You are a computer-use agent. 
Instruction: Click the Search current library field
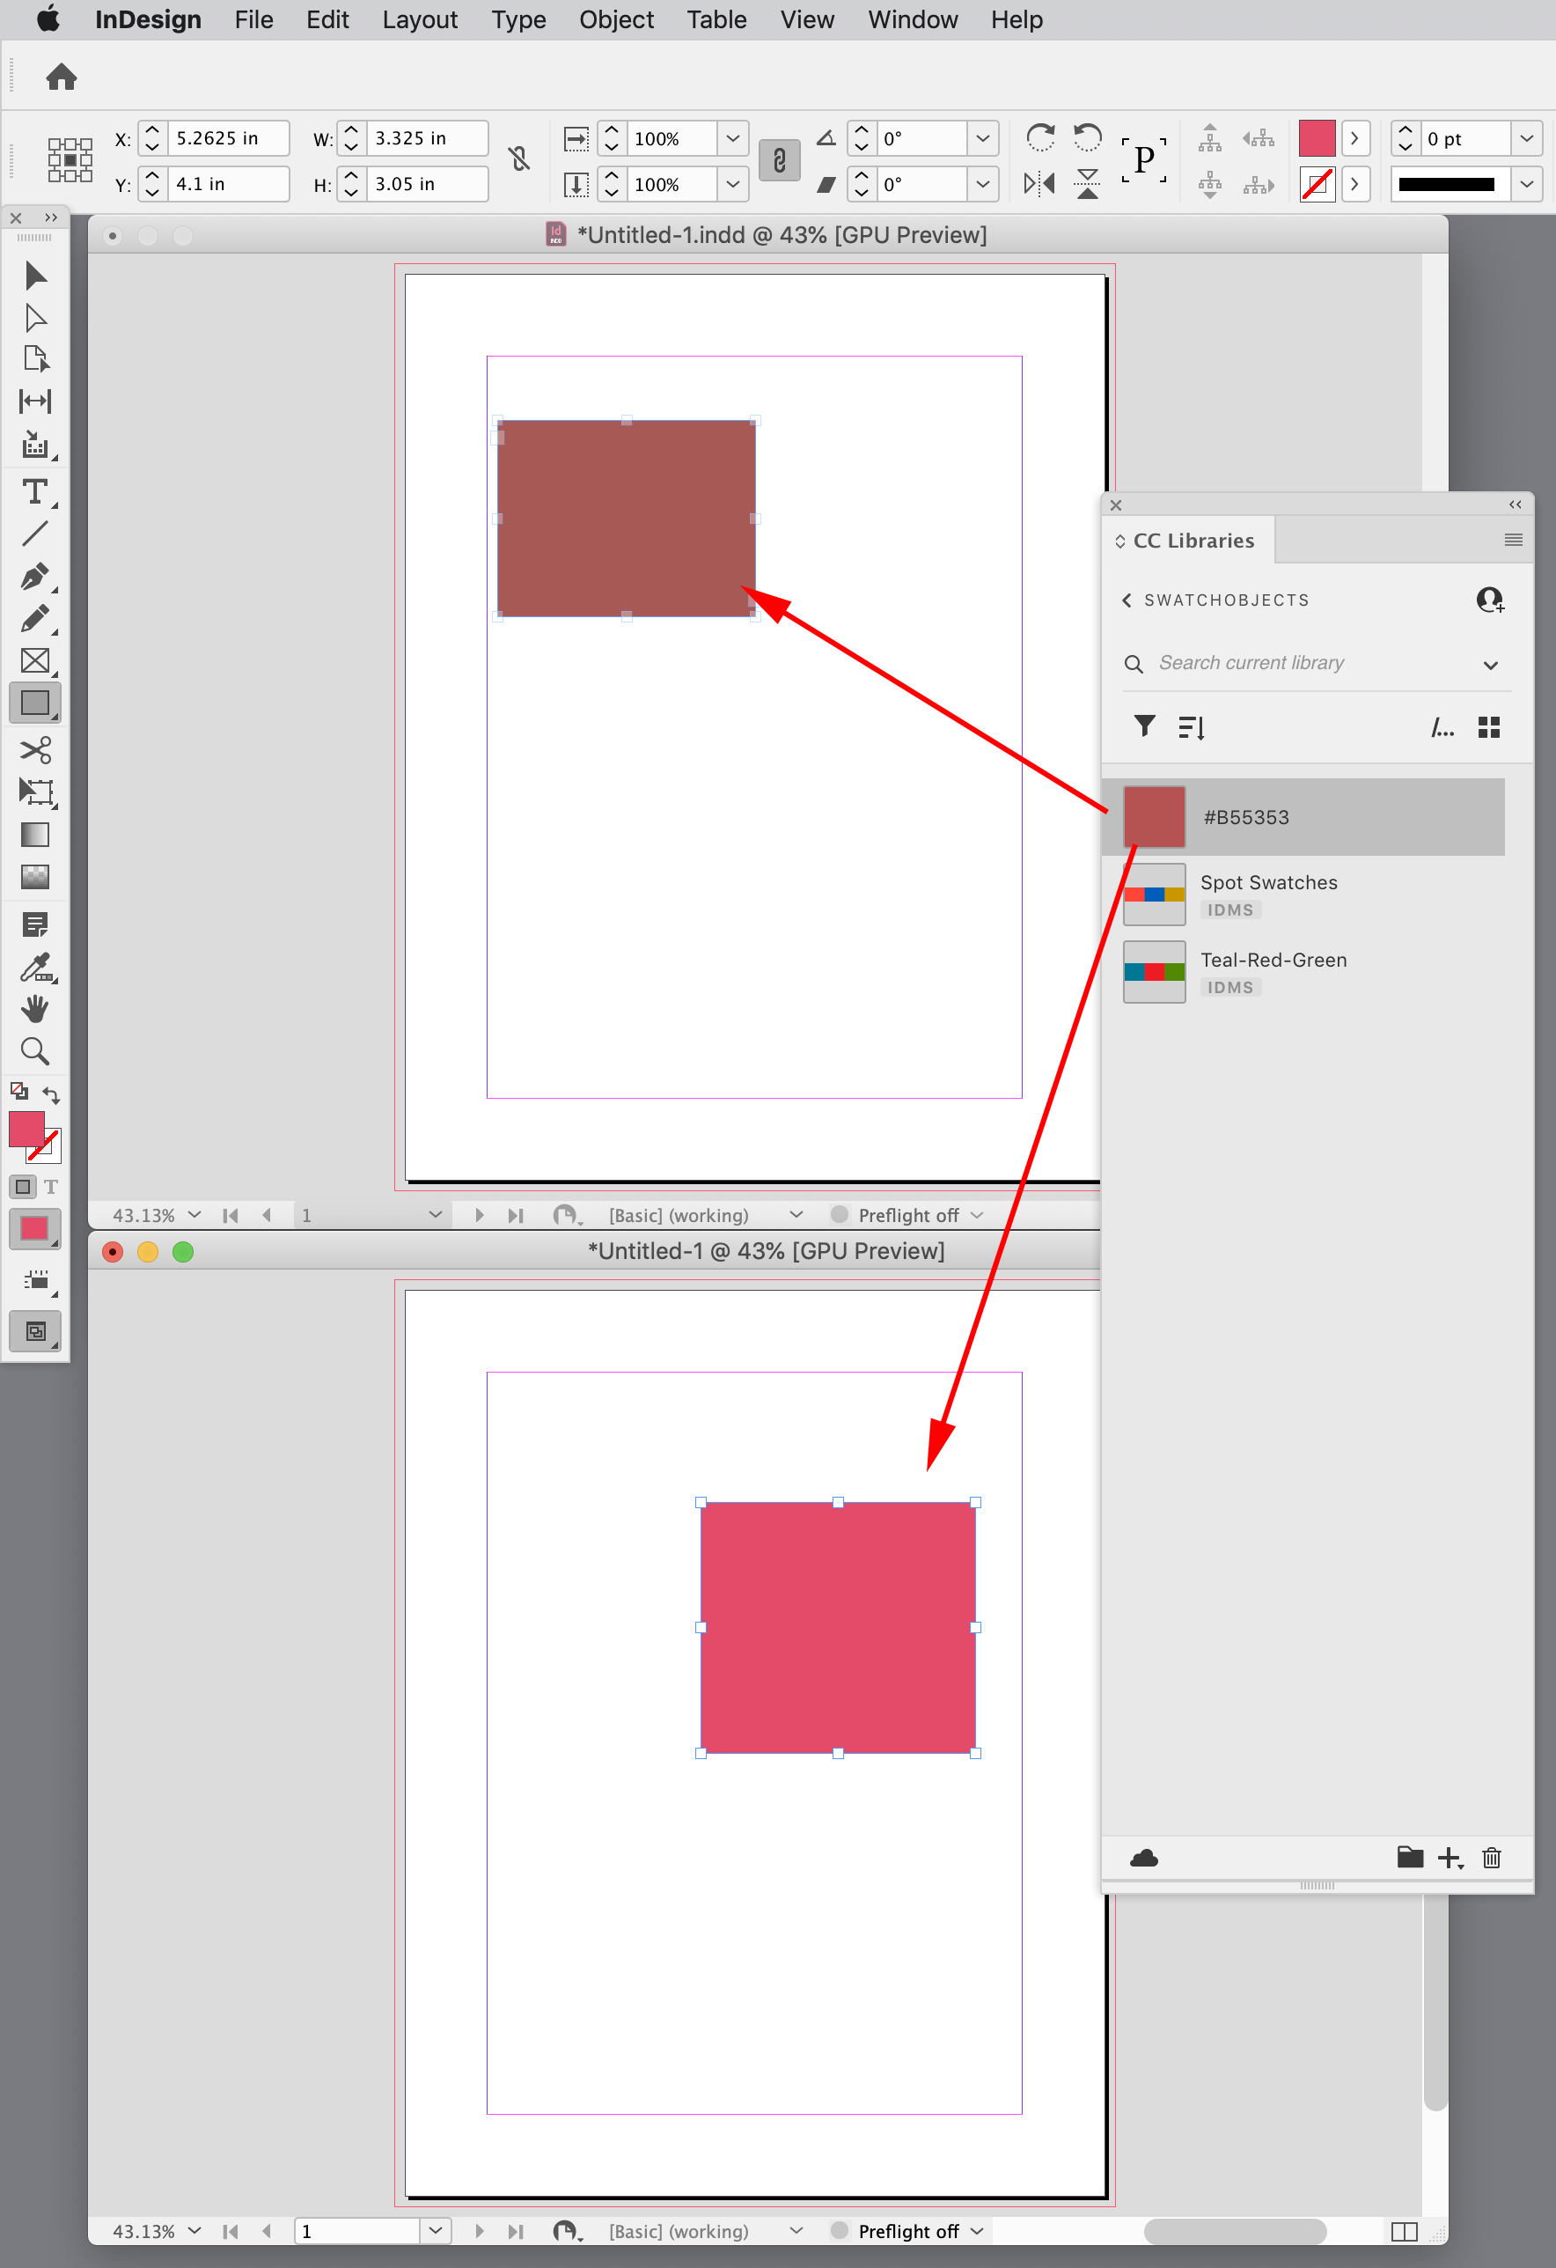click(1268, 663)
